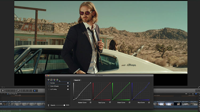200x112 pixels.
Task: Toggle fullscreen viewer with diagonal arrows icon
Action: click(199, 87)
